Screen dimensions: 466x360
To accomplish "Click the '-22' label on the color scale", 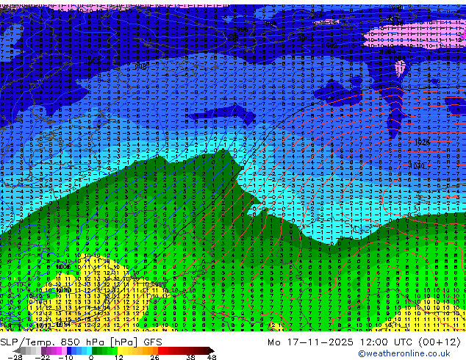I will (x=43, y=357).
